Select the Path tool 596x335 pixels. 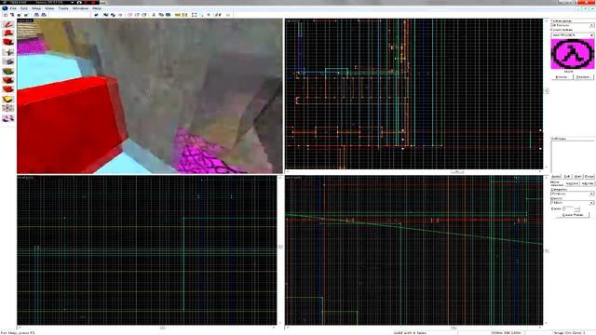coord(8,118)
